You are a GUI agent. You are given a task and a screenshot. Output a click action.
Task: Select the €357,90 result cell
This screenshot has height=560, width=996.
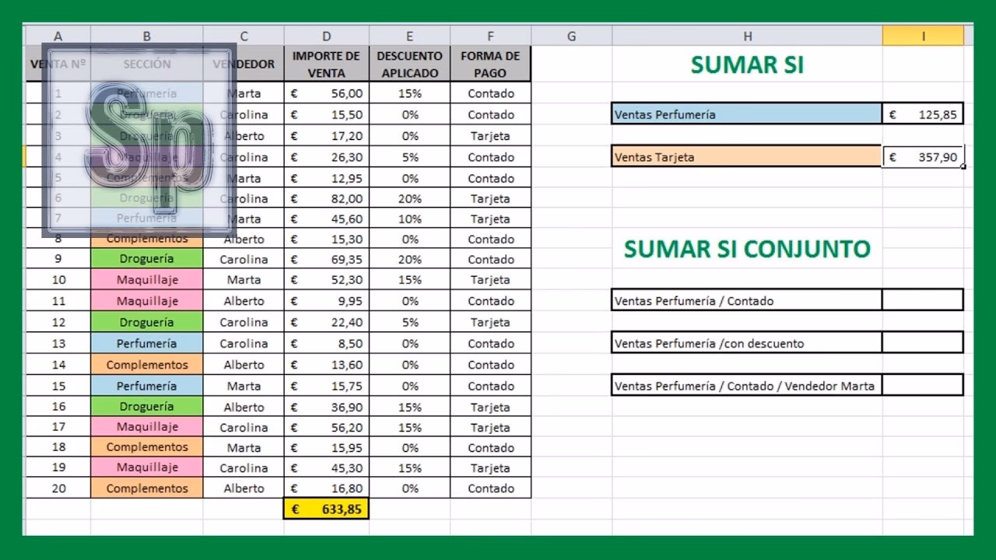pos(923,156)
